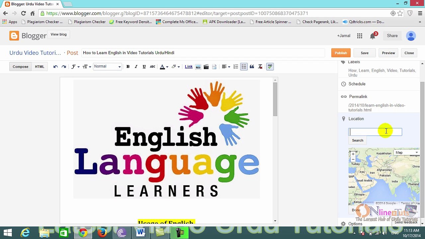The image size is (425, 239).
Task: Click the Blogger logo
Action: (28, 36)
